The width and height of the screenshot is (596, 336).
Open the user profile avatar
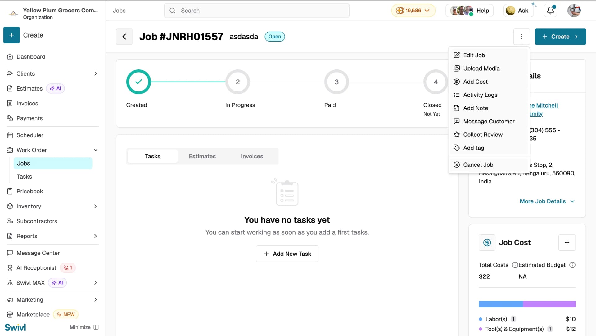574,11
